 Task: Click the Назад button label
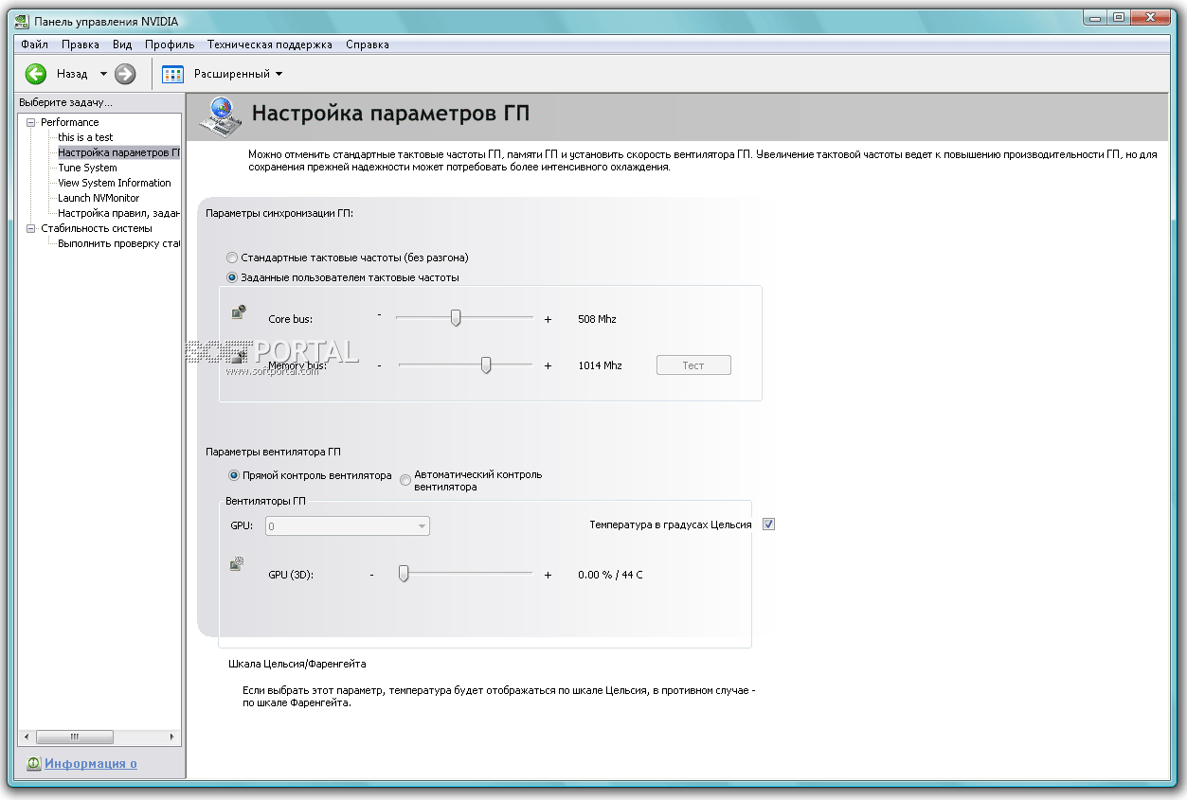[72, 74]
